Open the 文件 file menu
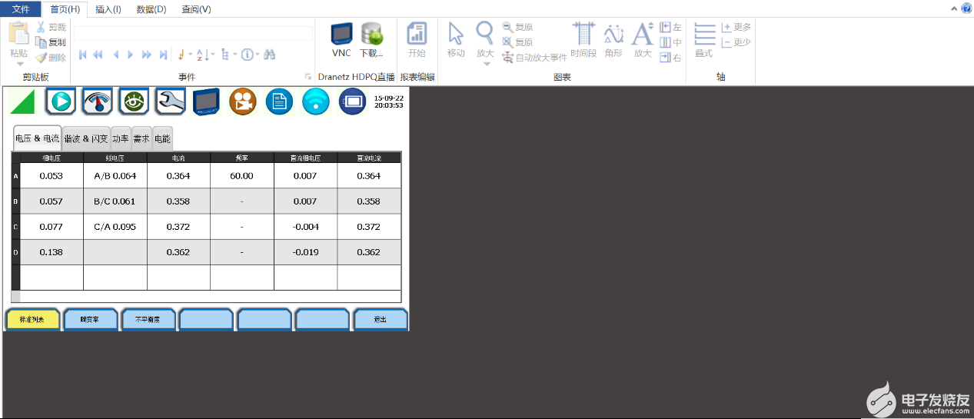 click(x=21, y=9)
